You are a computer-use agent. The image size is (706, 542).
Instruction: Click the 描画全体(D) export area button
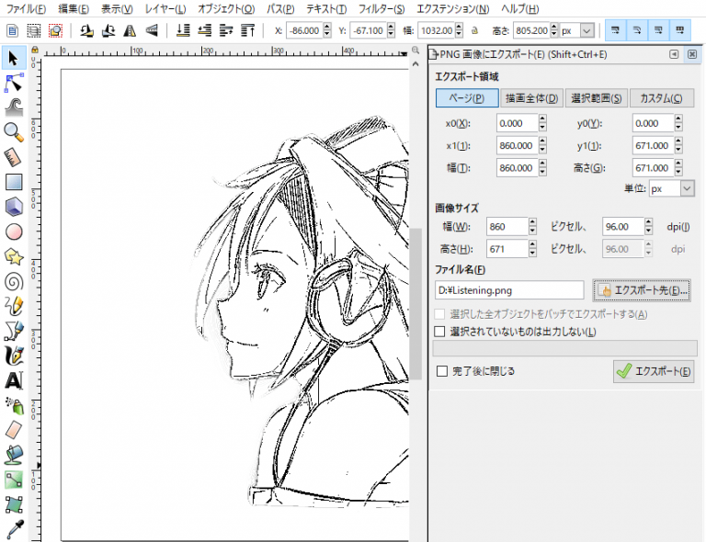[x=531, y=98]
